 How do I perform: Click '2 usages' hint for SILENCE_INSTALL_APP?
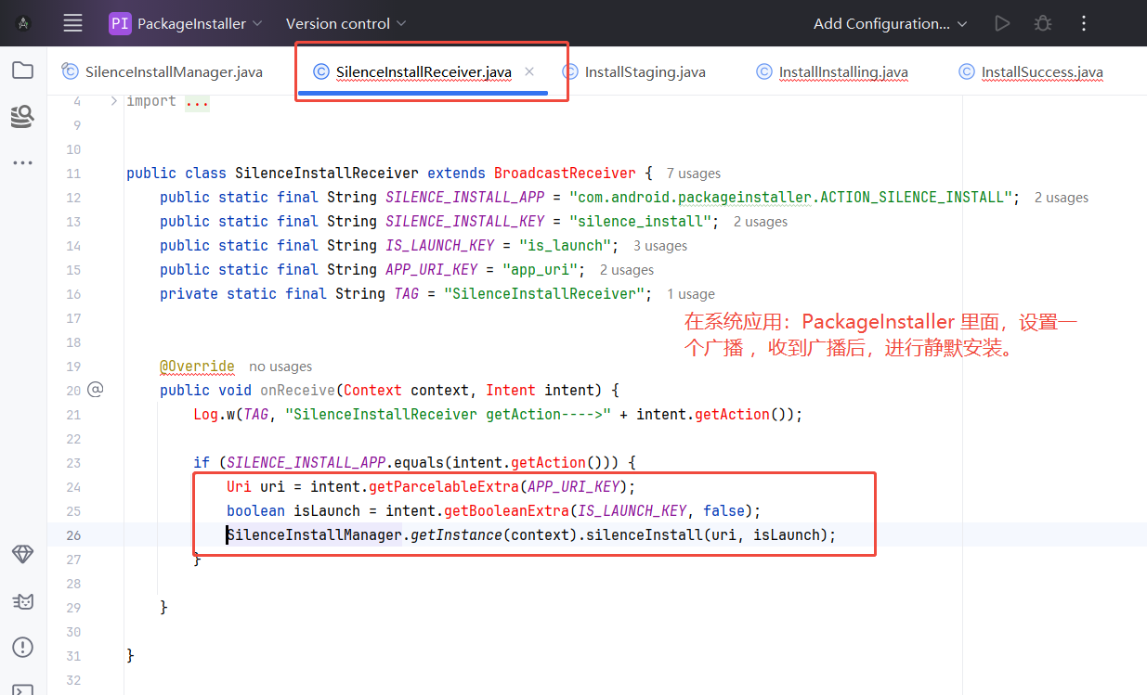click(x=1061, y=198)
